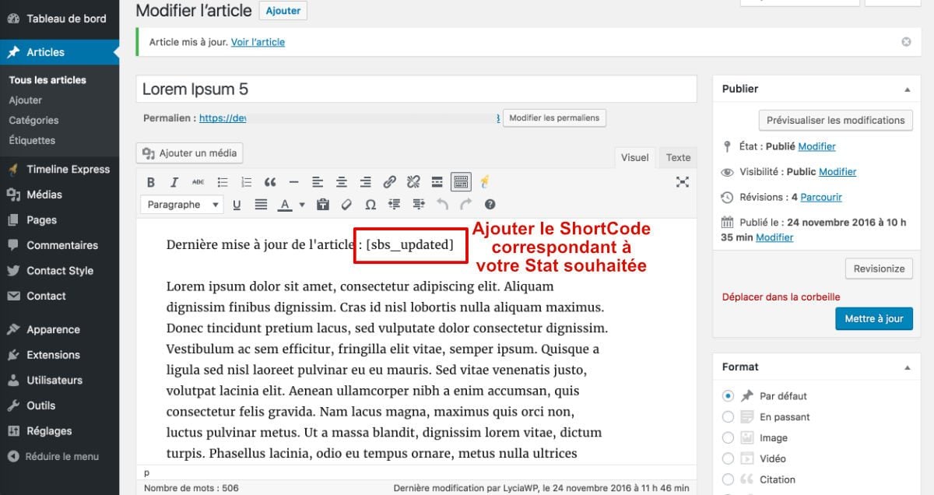Screen dimensions: 934x495
Task: Collapse the Publier panel
Action: click(x=908, y=88)
